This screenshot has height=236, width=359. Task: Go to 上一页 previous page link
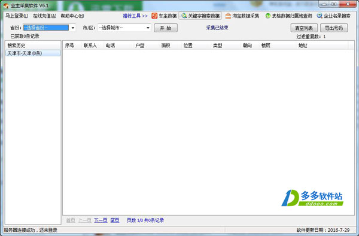point(85,220)
